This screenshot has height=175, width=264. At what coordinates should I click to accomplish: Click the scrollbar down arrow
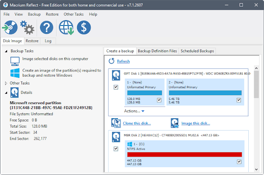(x=256, y=170)
